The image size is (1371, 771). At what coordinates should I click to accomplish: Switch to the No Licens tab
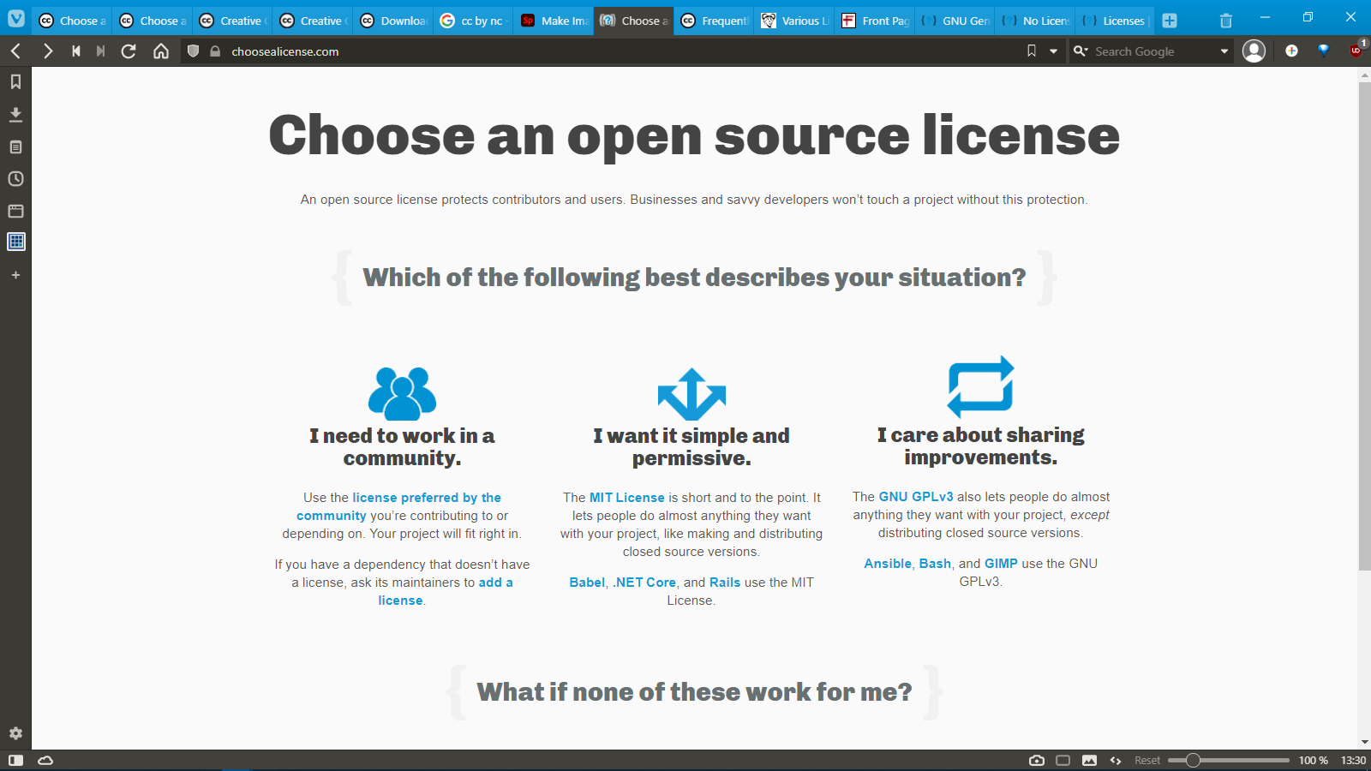pyautogui.click(x=1035, y=21)
